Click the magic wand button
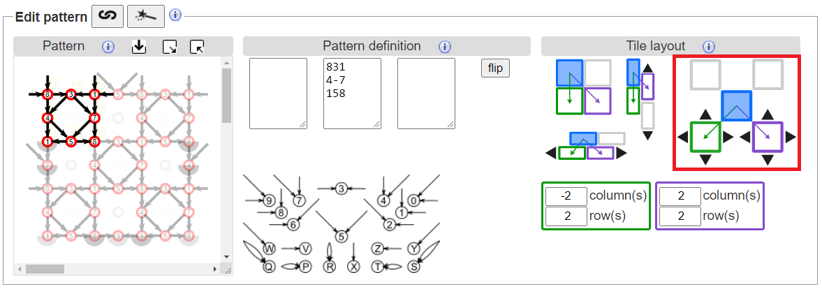 point(146,15)
